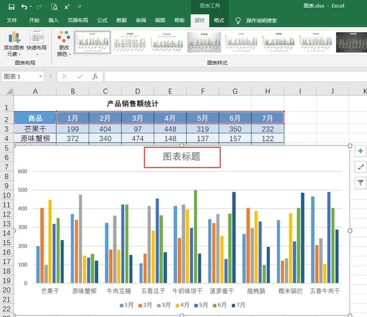Click the formula bar Cancel X icon
This screenshot has height=317, width=367.
point(65,76)
